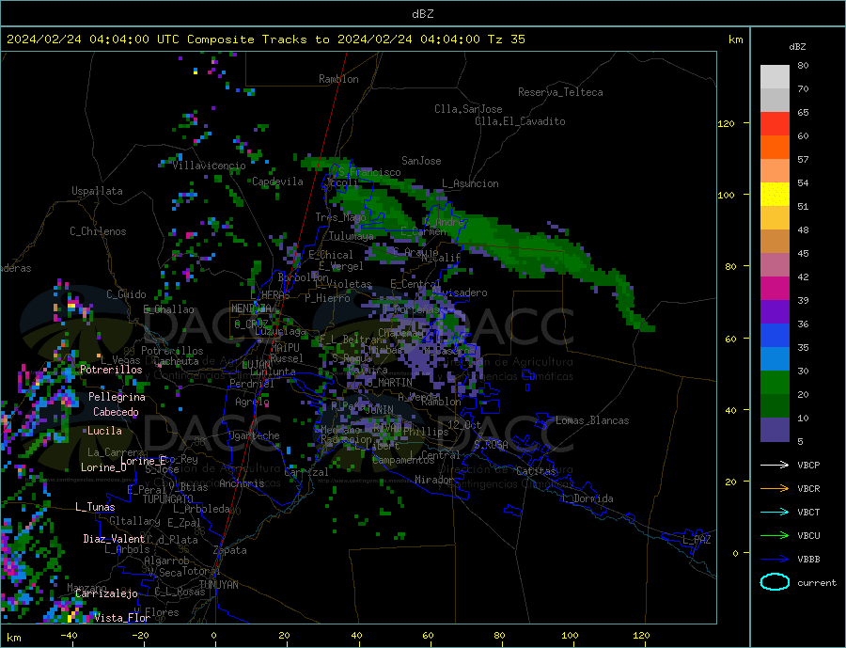Click the Reserva_Telteca map label
The width and height of the screenshot is (846, 648).
click(560, 92)
